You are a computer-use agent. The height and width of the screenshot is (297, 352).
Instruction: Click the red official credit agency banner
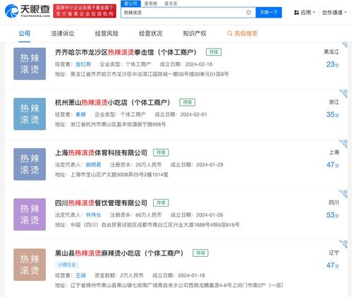[85, 11]
